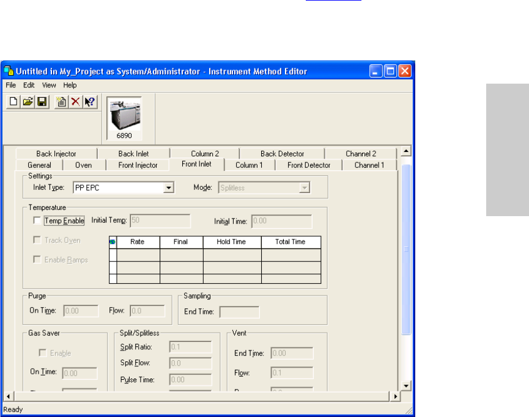The width and height of the screenshot is (529, 417).
Task: Switch to the Column 2 tab
Action: pyautogui.click(x=205, y=154)
